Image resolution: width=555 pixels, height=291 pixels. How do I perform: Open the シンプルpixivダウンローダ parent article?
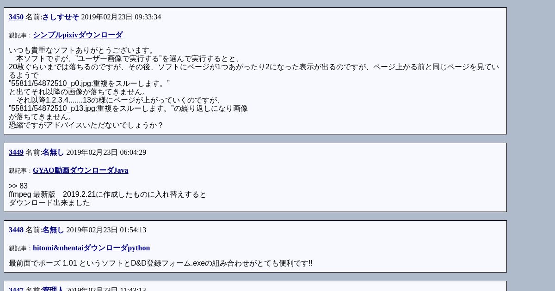78,35
